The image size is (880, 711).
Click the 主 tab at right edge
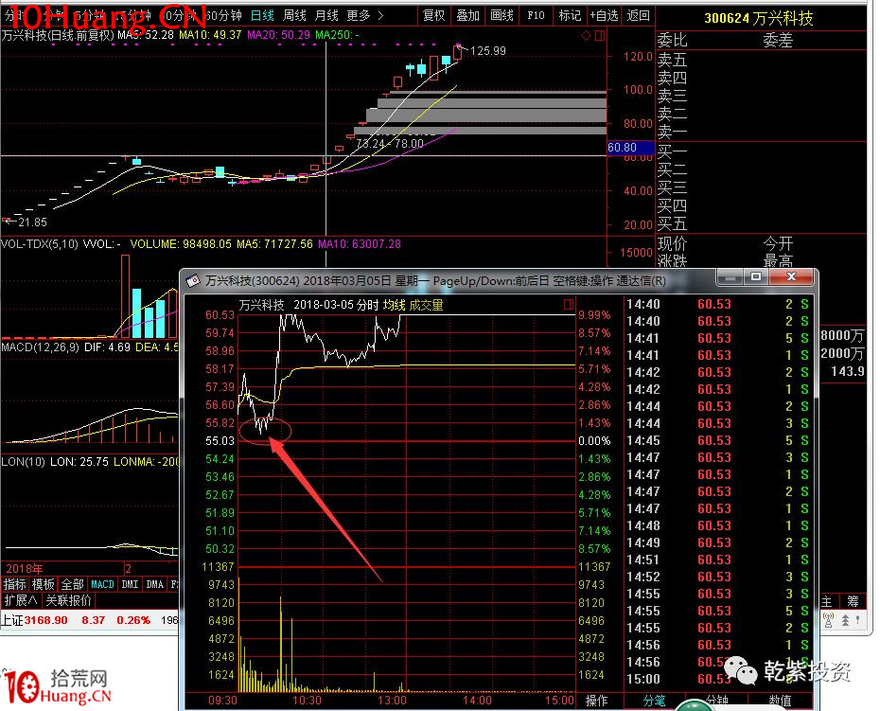pyautogui.click(x=826, y=601)
